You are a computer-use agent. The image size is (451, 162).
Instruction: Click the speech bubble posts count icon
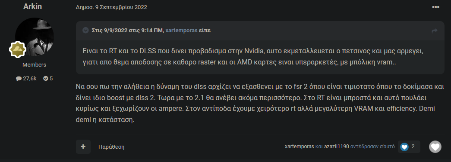tap(19, 79)
